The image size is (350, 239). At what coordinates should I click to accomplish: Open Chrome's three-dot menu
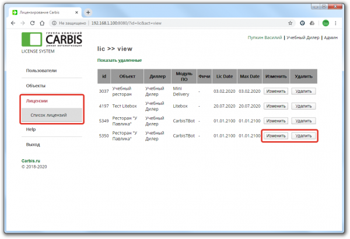pos(338,23)
